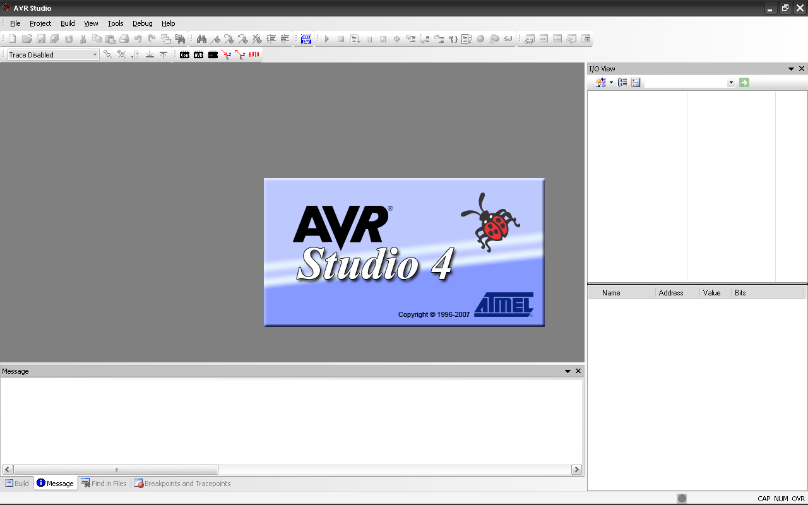Click the Message panel horizontal scrollbar thumb
The image size is (808, 505).
(116, 470)
